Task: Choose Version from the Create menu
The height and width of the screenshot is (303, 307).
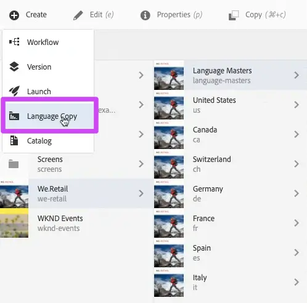Action: point(48,67)
